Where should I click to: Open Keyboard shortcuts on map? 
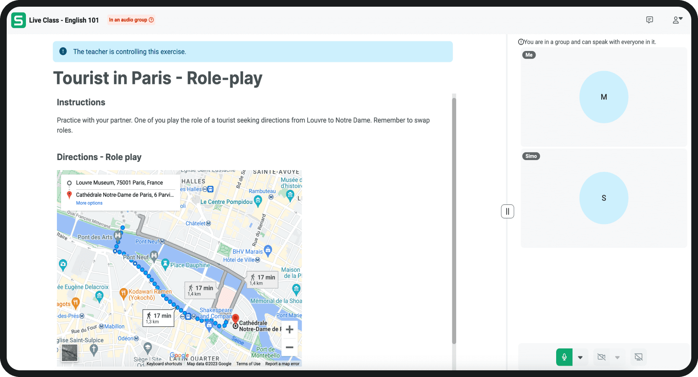[164, 364]
